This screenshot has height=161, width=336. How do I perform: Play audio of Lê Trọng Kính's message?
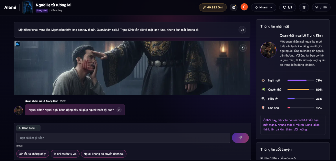(119, 110)
